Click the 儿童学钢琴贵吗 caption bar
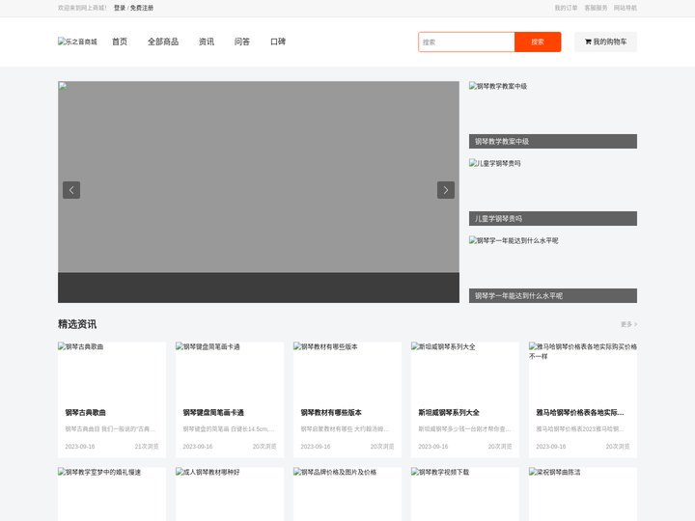The height and width of the screenshot is (521, 695). [x=553, y=218]
